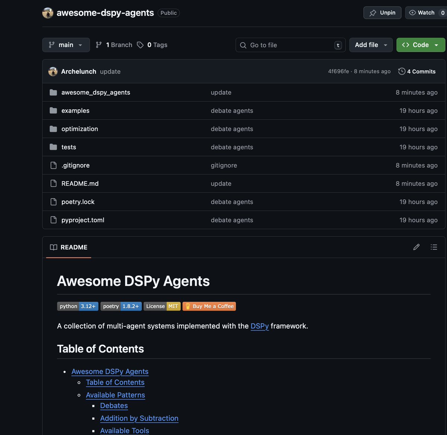Click the poetry 1.8.2+ badge

coord(121,306)
